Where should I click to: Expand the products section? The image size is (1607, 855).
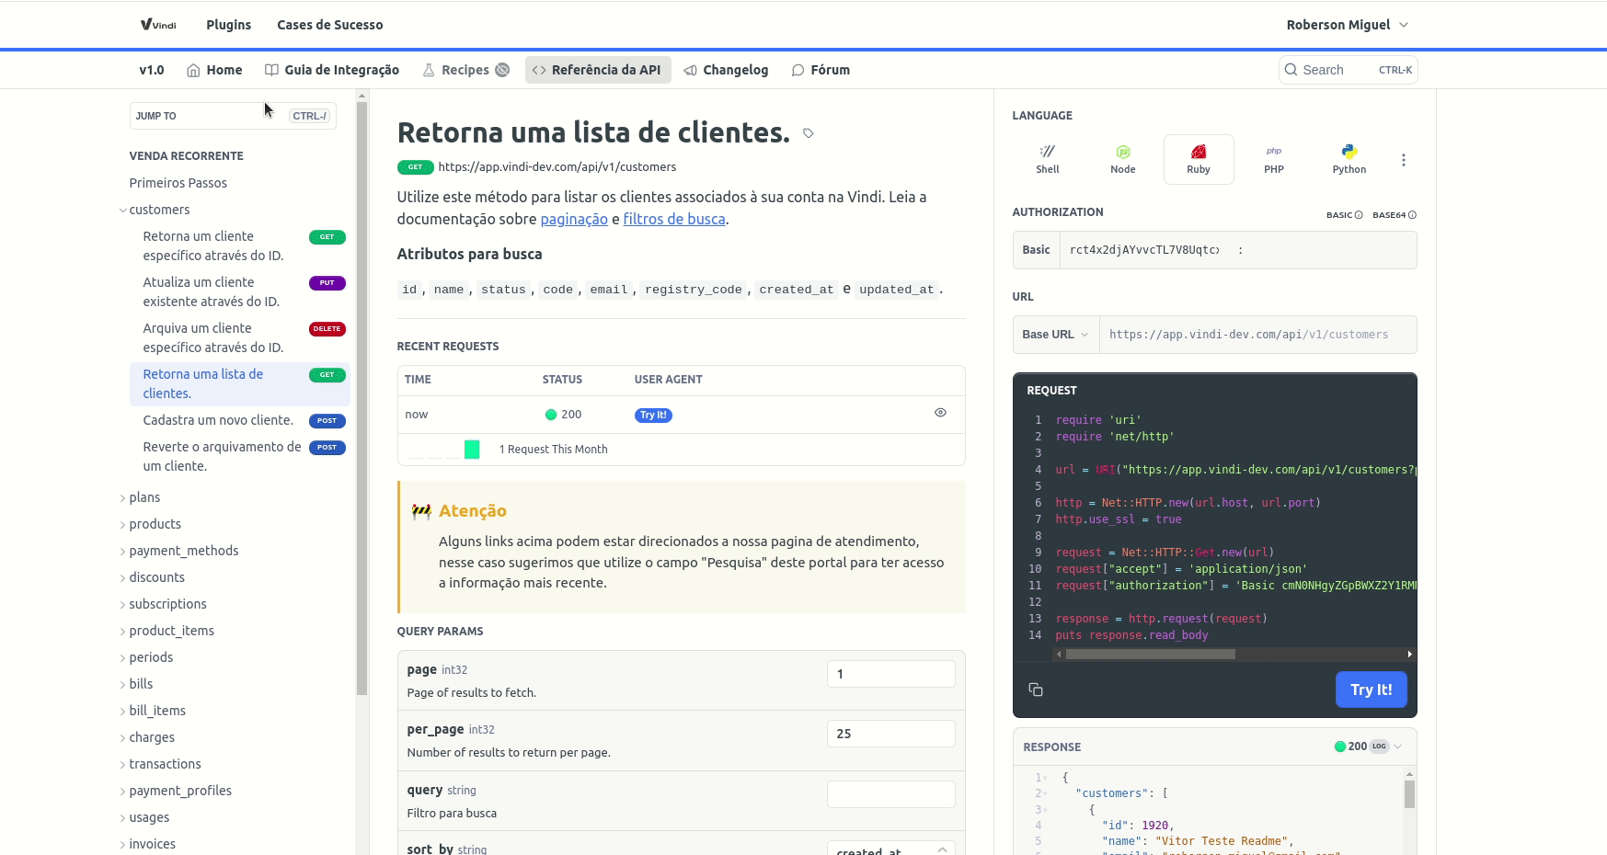123,525
